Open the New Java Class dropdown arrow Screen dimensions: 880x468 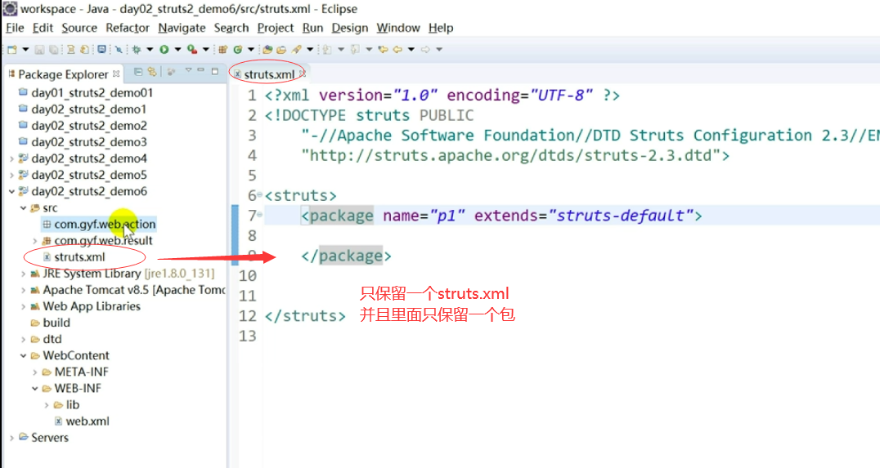(x=251, y=50)
